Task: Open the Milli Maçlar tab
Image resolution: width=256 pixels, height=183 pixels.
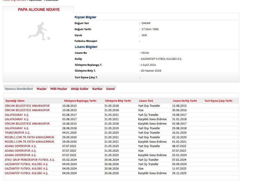Action: [59, 89]
